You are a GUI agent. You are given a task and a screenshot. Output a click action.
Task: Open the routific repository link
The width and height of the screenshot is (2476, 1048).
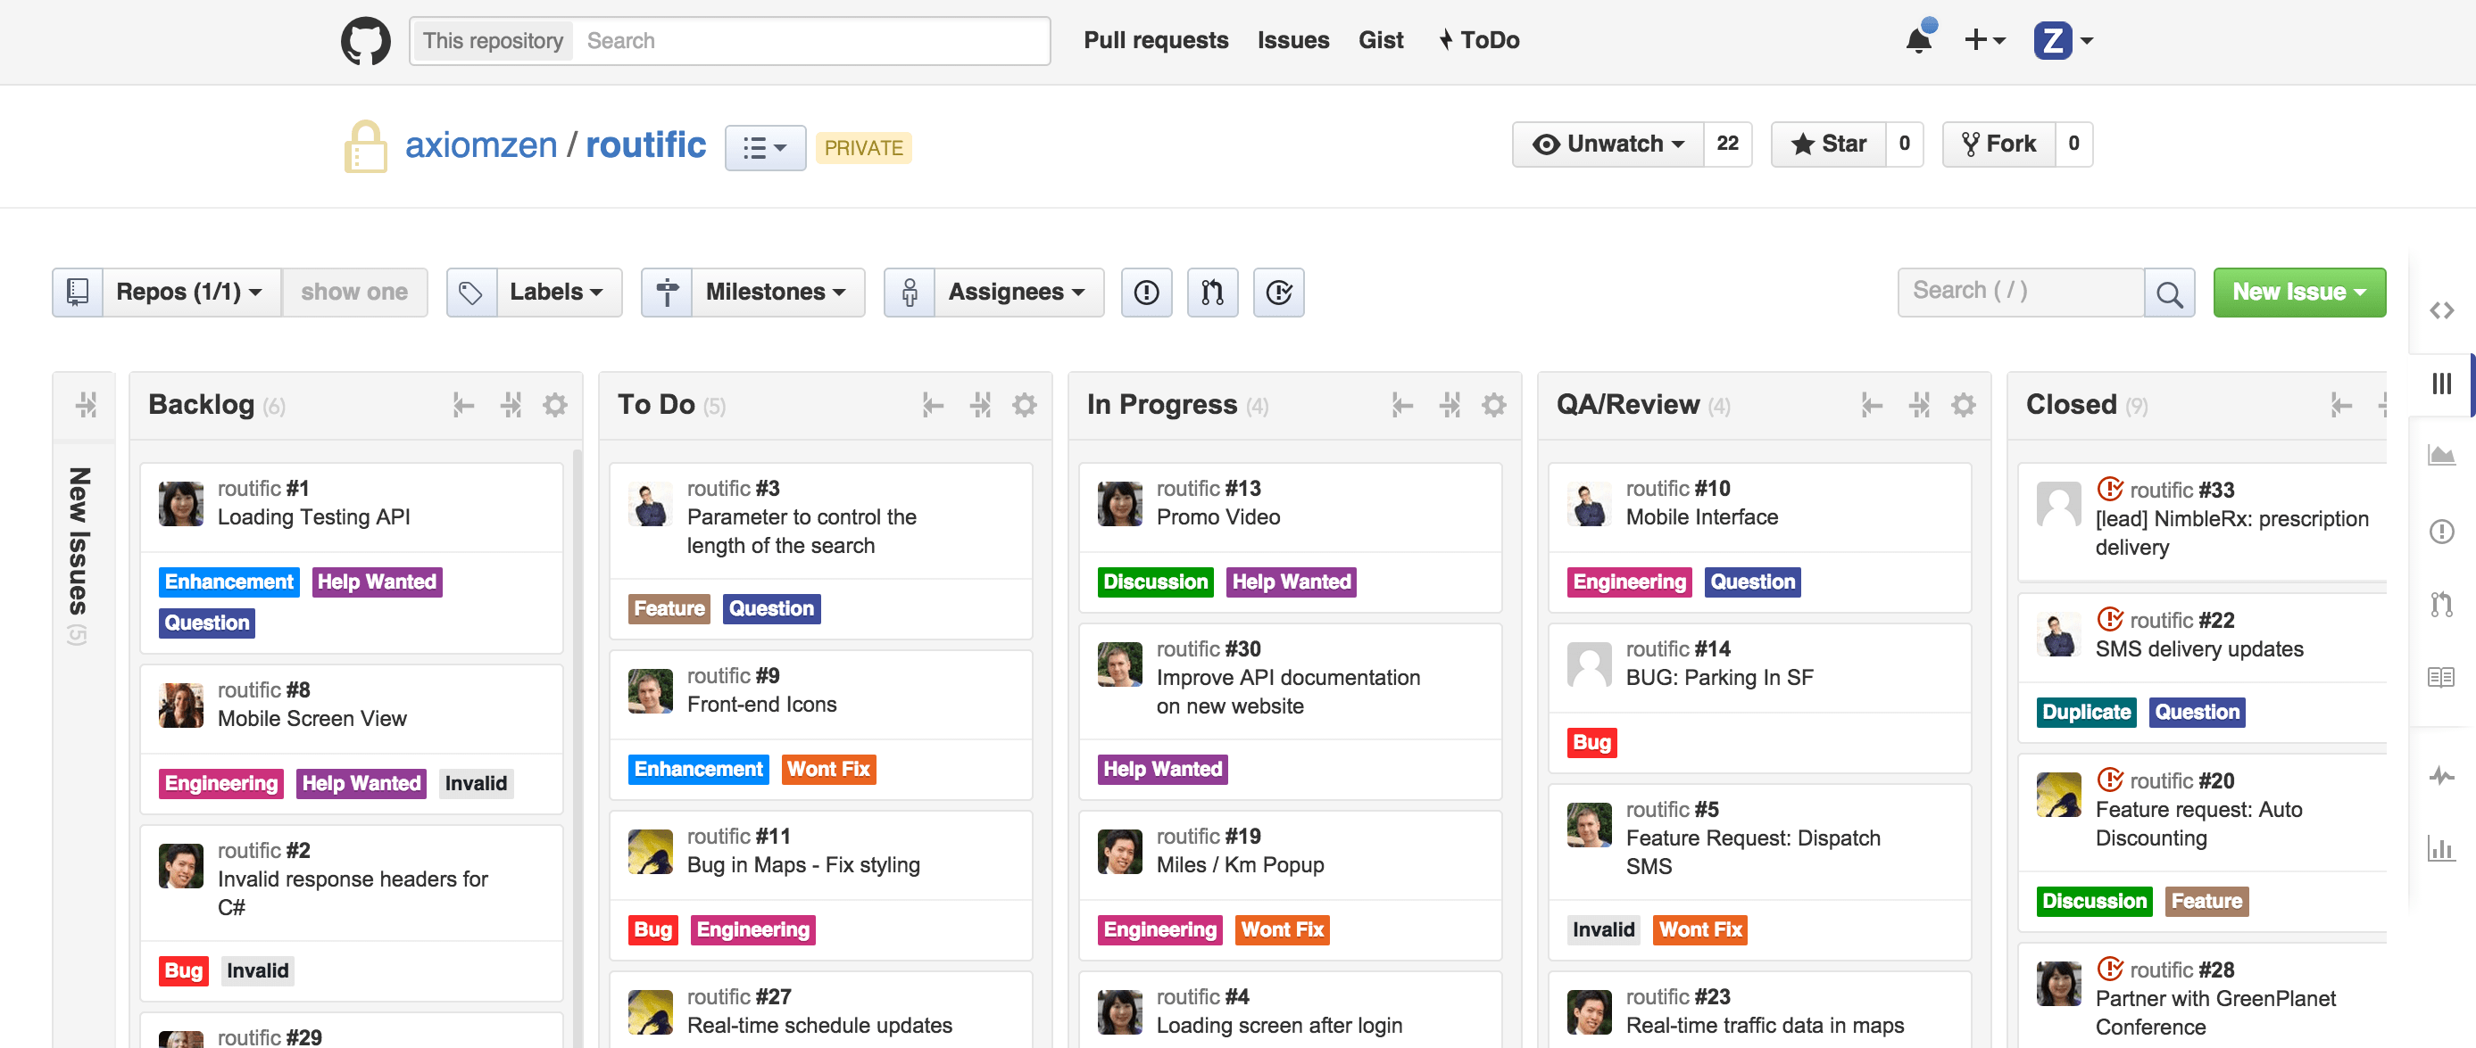point(645,145)
